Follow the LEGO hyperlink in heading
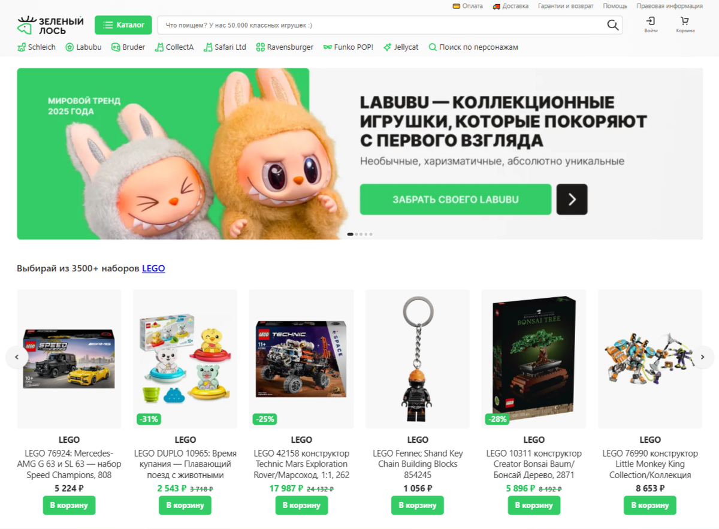The image size is (719, 529). point(153,268)
